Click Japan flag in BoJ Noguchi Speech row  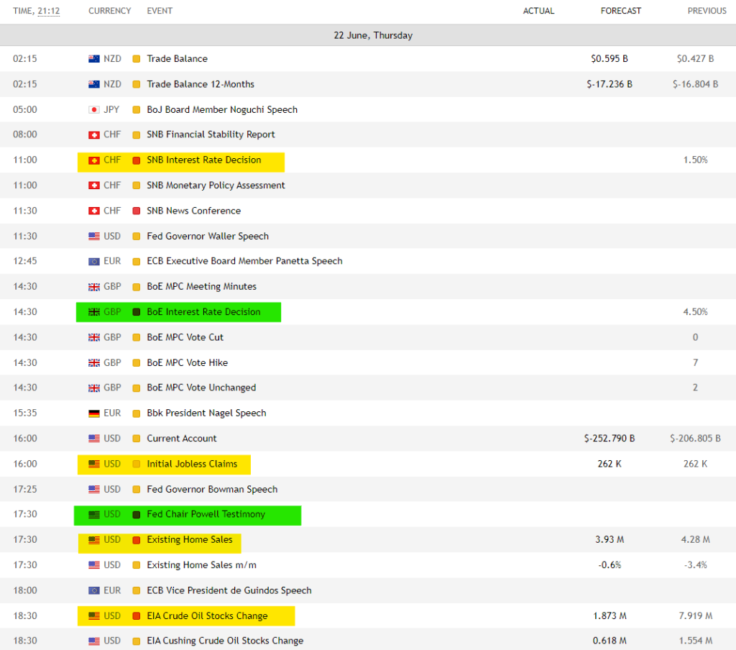pyautogui.click(x=94, y=110)
